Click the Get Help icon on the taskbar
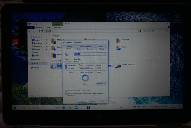The image size is (191, 128). click(121, 107)
